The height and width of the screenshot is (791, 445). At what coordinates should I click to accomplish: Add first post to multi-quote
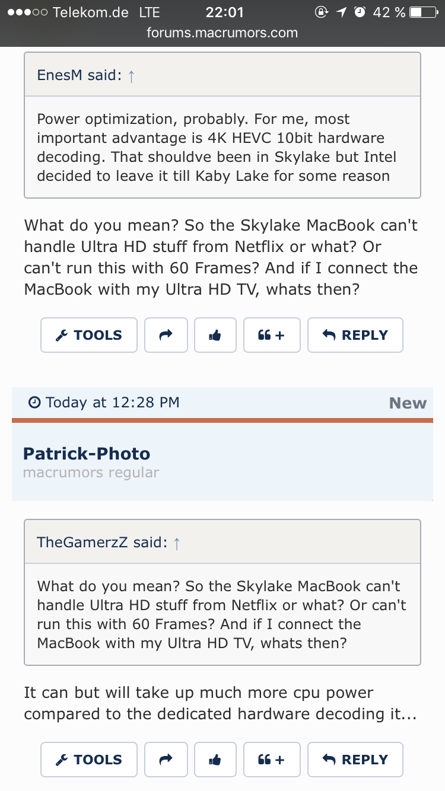click(x=272, y=335)
